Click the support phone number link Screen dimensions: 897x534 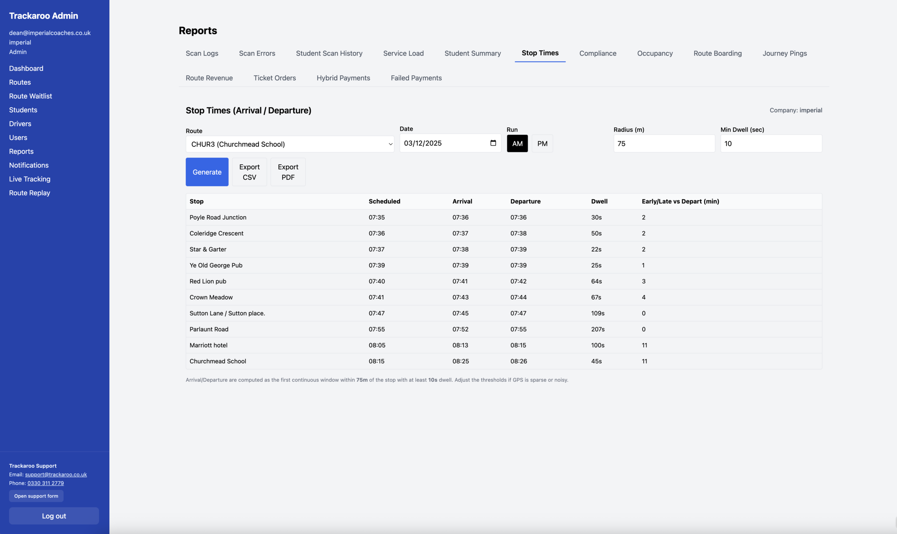pos(46,483)
